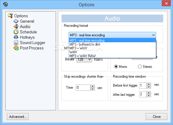Select plain WAV recording format
This screenshot has width=173, height=125.
click(x=112, y=52)
